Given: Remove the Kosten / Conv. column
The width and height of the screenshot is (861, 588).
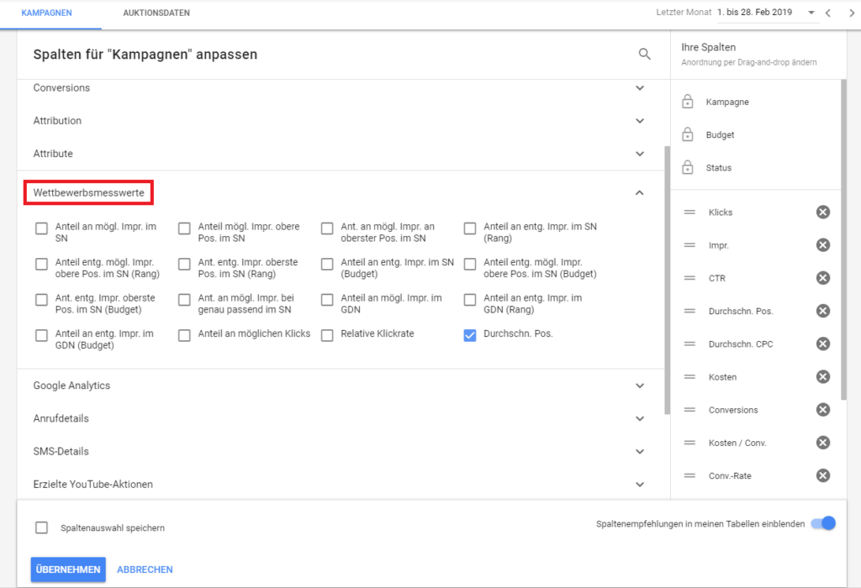Looking at the screenshot, I should [822, 443].
